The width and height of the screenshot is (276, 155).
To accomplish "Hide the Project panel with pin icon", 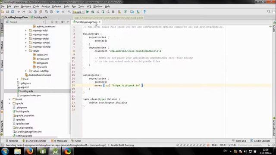I will click(68, 22).
